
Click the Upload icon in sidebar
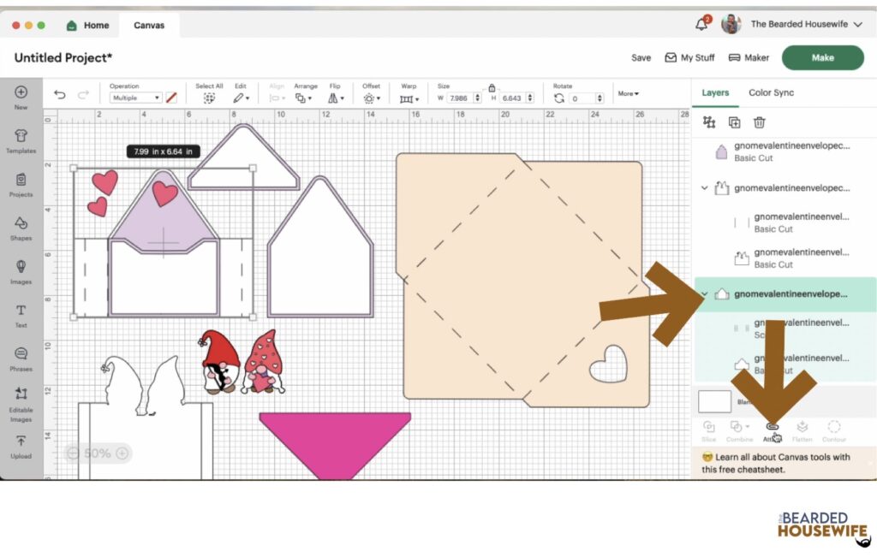point(21,447)
